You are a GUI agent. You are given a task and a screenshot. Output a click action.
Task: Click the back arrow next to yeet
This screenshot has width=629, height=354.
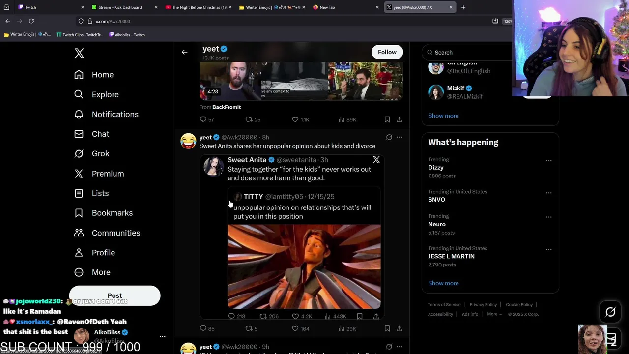point(184,52)
